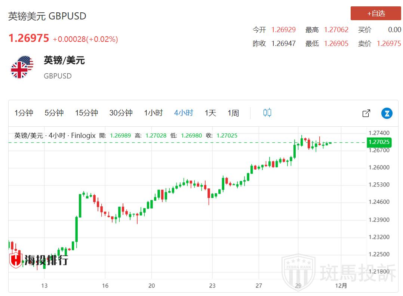403x296 pixels.
Task: Open chart in popup window icon
Action: coord(366,113)
